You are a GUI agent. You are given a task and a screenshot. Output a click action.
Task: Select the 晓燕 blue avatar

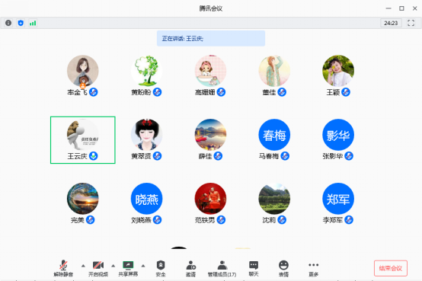click(147, 199)
